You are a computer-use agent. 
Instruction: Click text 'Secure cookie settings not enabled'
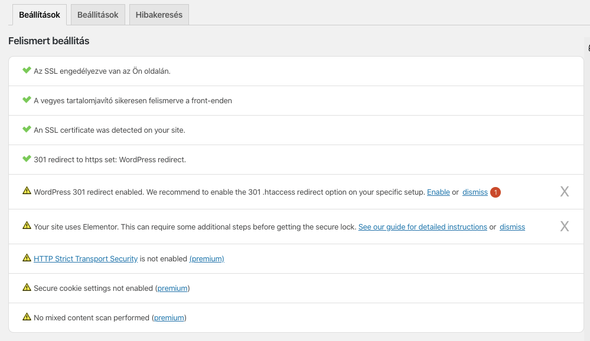pos(93,288)
